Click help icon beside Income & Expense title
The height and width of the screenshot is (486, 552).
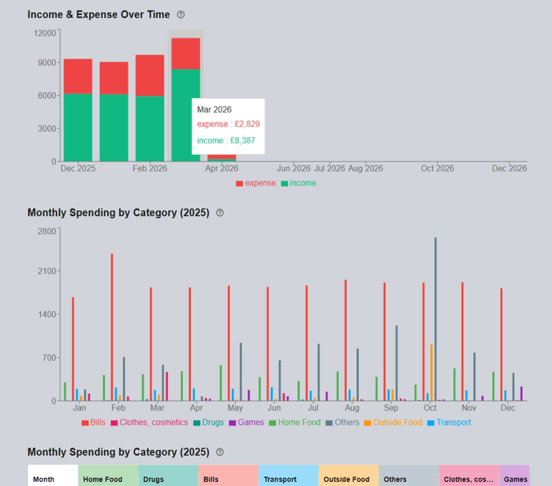coord(181,15)
